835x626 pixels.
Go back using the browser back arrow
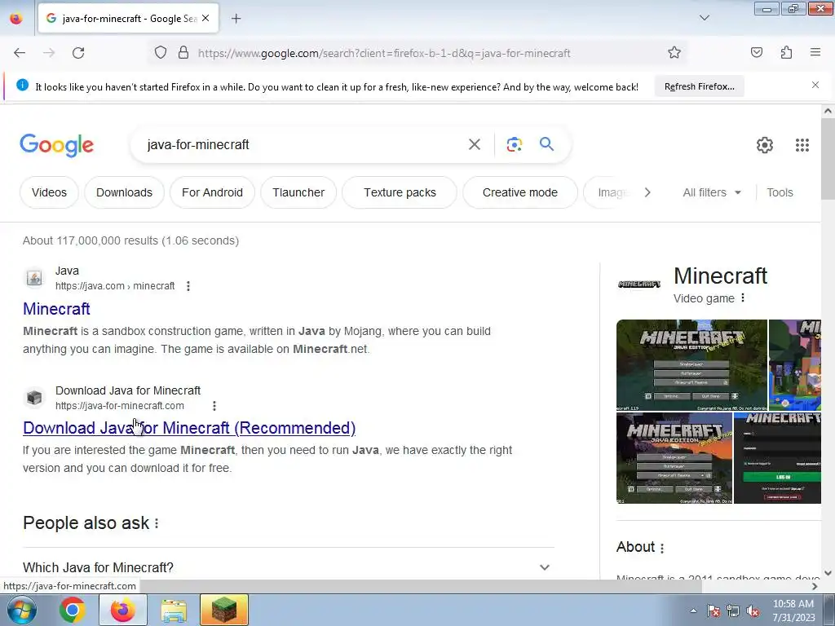pyautogui.click(x=20, y=53)
